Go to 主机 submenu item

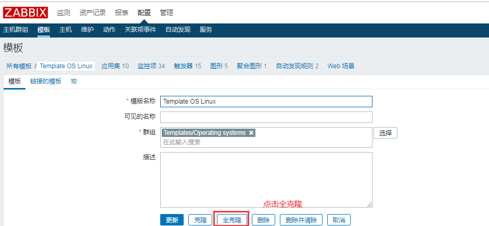66,30
